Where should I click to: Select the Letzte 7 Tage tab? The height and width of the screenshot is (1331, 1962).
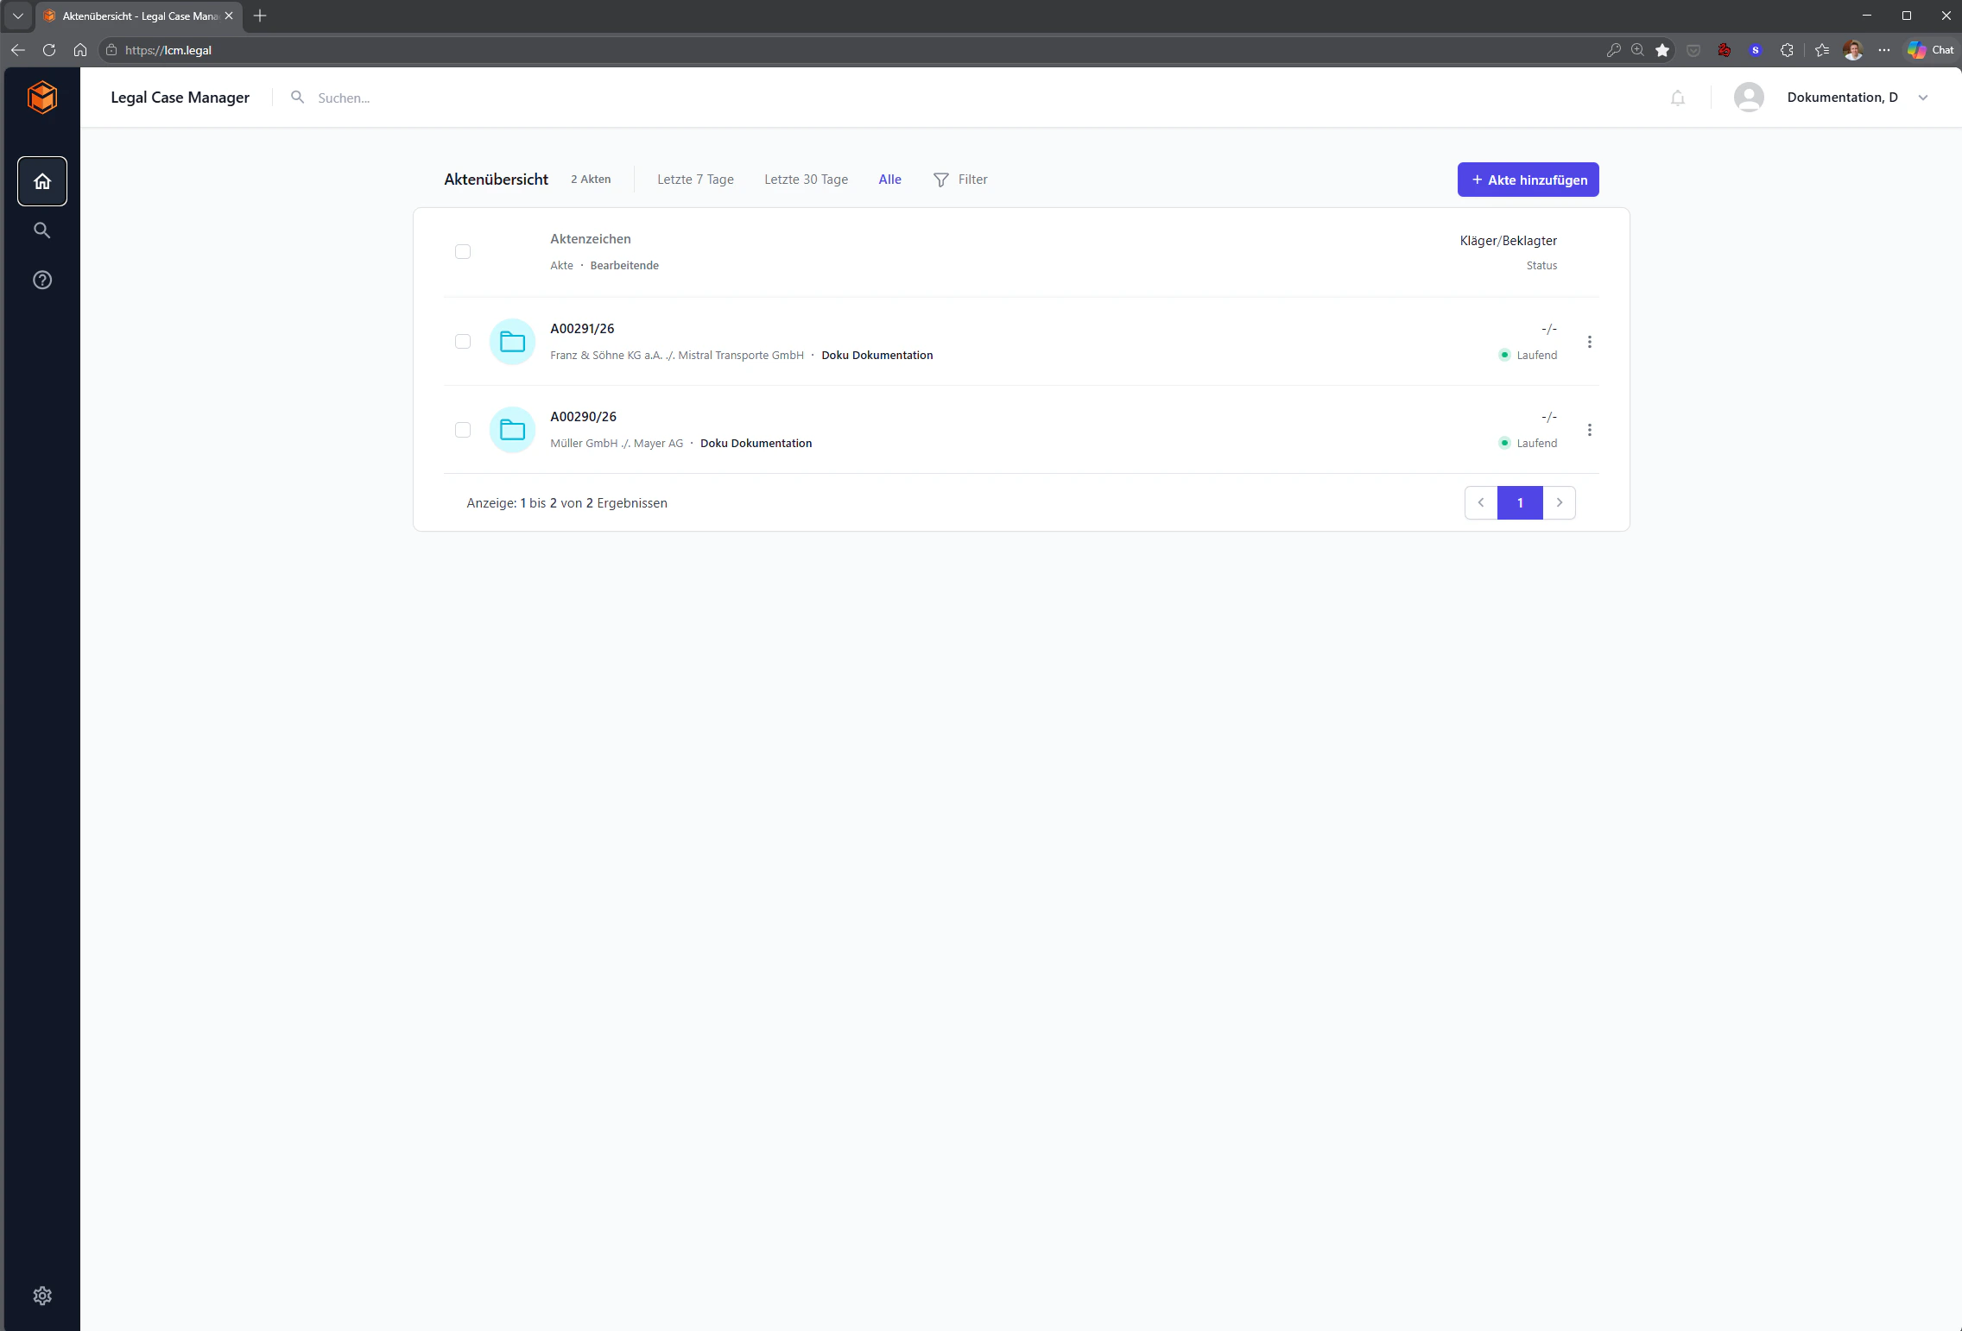coord(695,180)
